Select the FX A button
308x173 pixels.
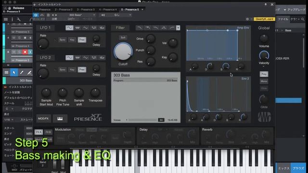pyautogui.click(x=38, y=132)
